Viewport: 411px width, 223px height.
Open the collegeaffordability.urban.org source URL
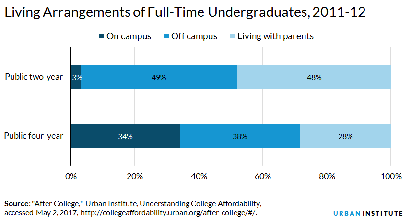168,213
